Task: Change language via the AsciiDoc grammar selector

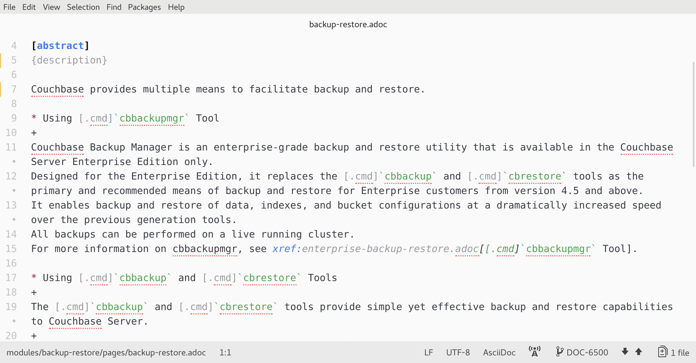Action: point(499,352)
